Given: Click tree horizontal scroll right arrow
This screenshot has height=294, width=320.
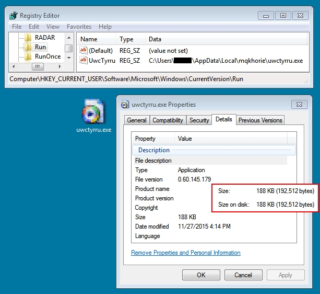Looking at the screenshot, I should (x=60, y=66).
